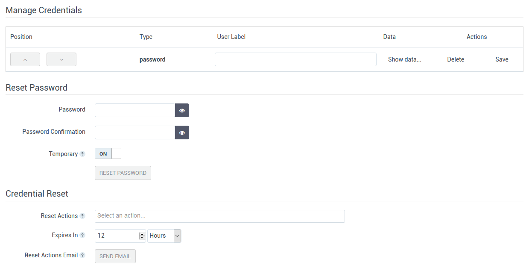The width and height of the screenshot is (529, 271).
Task: Click the Reset Actions help icon
Action: pyautogui.click(x=82, y=216)
